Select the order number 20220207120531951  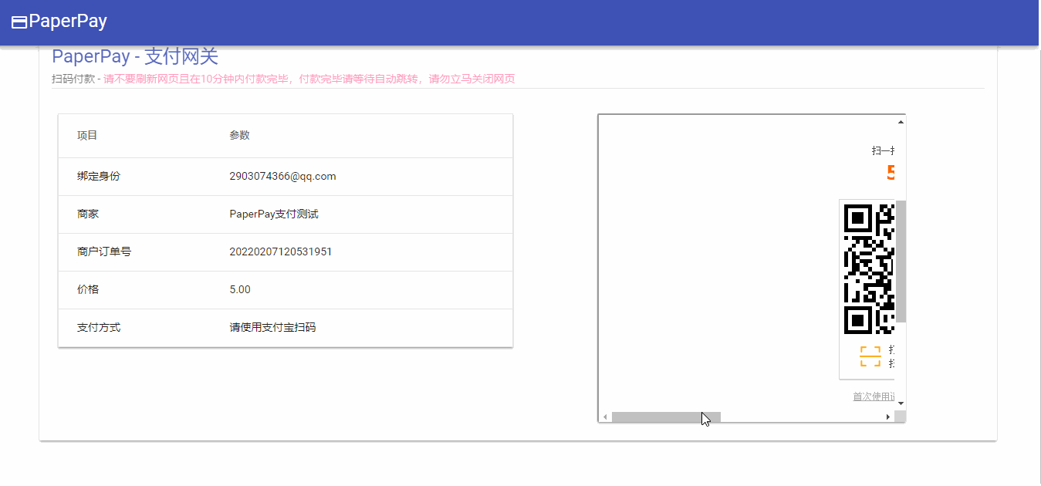[281, 251]
